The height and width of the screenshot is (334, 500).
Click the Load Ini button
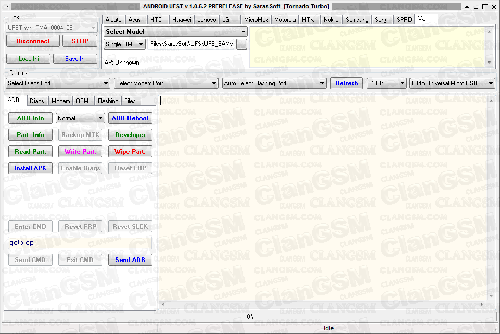click(x=29, y=59)
